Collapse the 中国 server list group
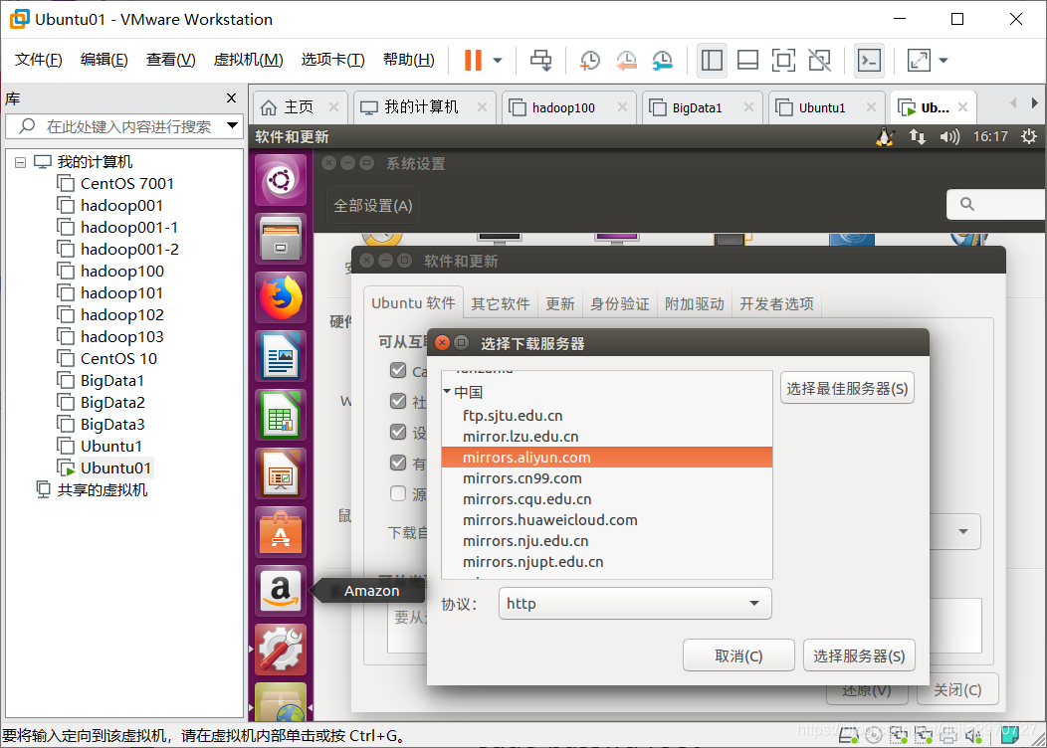Image resolution: width=1047 pixels, height=748 pixels. 447,392
